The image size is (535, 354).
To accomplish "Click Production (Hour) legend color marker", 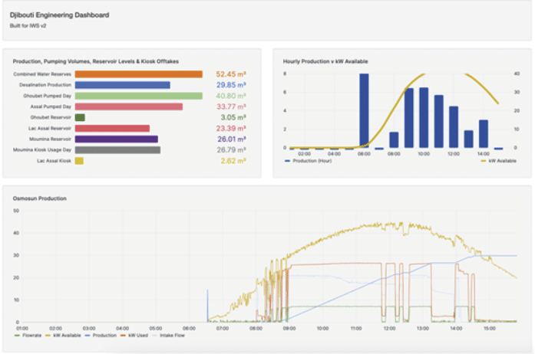I will [x=287, y=161].
